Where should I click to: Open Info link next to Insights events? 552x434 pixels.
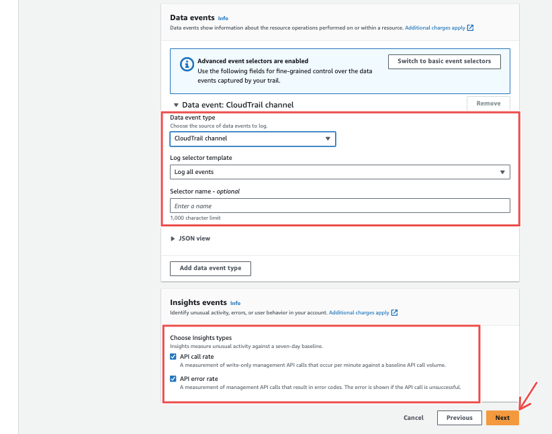(235, 304)
